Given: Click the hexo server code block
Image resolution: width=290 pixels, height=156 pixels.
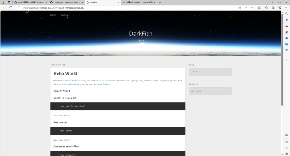Looking at the screenshot, I should point(118,131).
